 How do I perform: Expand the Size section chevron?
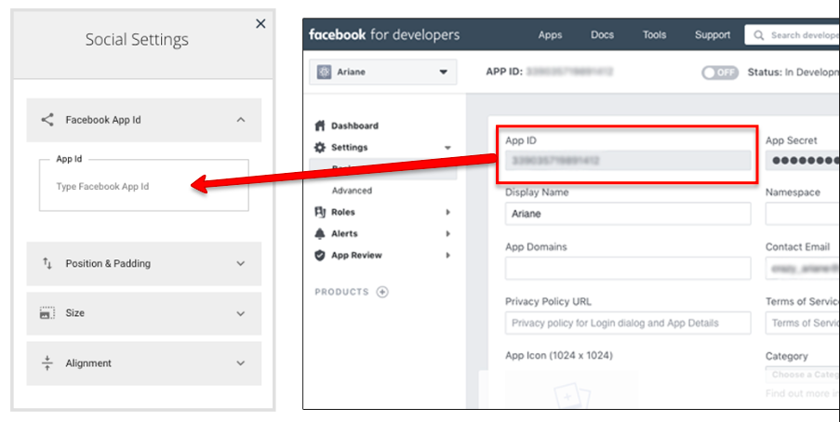[x=241, y=313]
